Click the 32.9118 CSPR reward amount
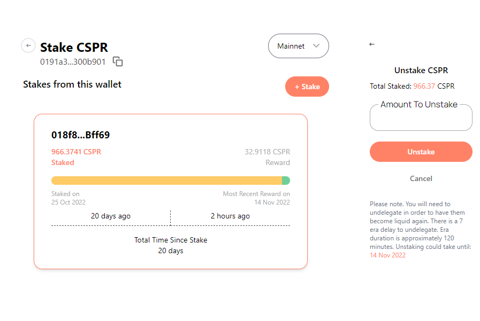 267,152
